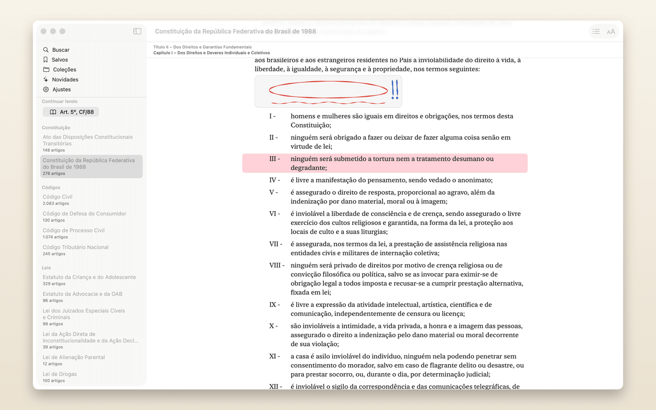The width and height of the screenshot is (656, 410).
Task: Click breadcrumb Capítulo I – Dos Direitos e Deveres
Action: [x=212, y=53]
